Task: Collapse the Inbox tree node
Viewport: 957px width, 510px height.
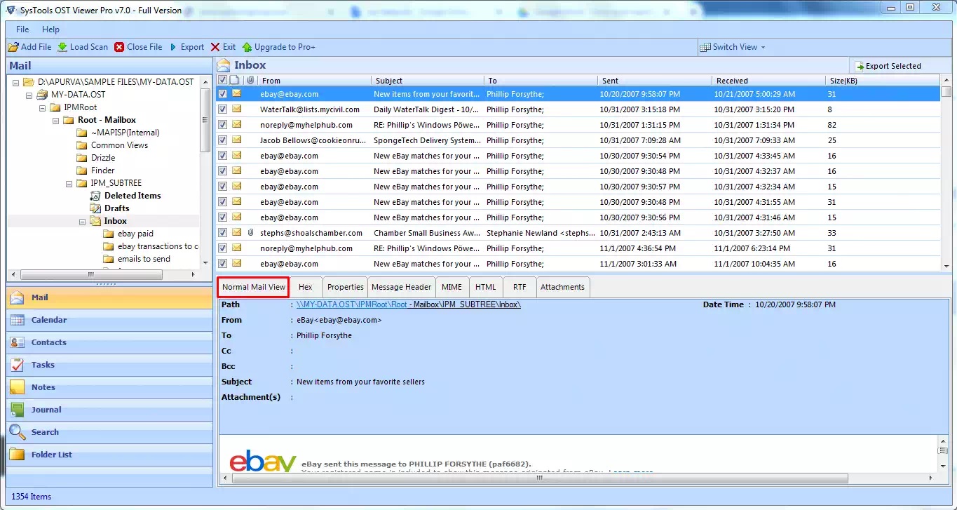Action: tap(83, 221)
